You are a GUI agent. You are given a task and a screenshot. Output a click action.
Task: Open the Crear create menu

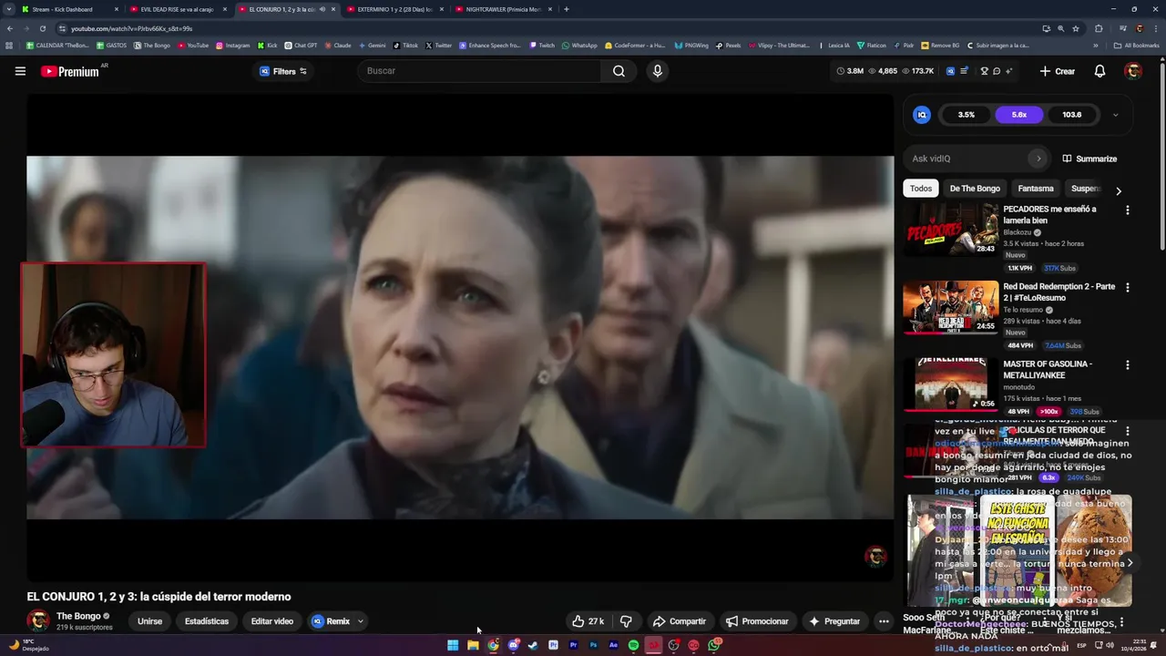tap(1058, 71)
